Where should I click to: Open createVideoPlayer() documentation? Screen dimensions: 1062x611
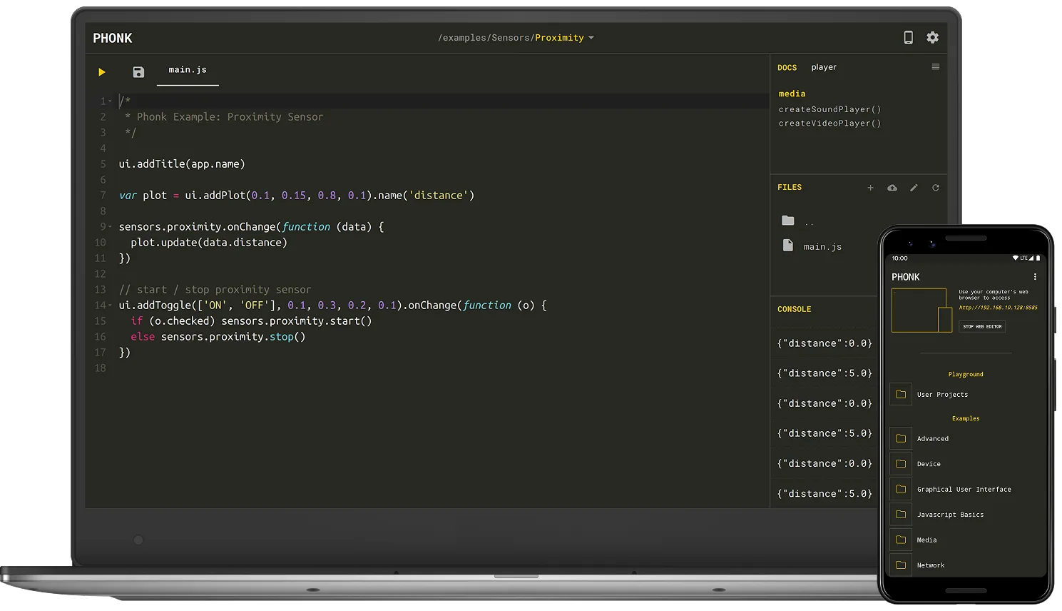[829, 123]
